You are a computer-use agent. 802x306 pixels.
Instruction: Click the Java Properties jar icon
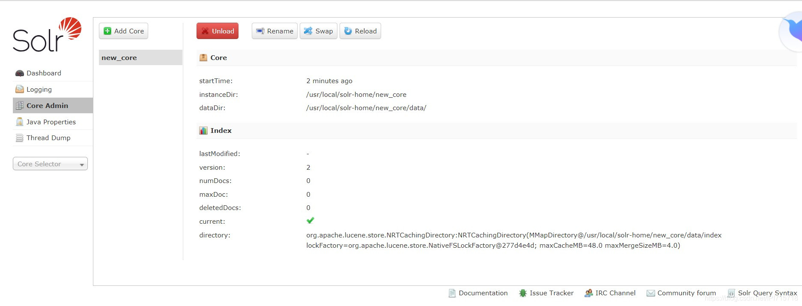point(20,122)
